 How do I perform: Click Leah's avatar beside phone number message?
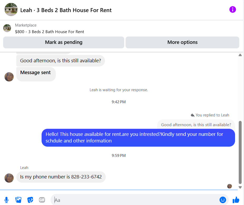[9, 178]
